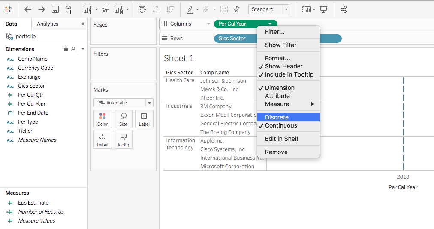This screenshot has width=434, height=229.
Task: Click the undo back arrow icon
Action: 28,9
